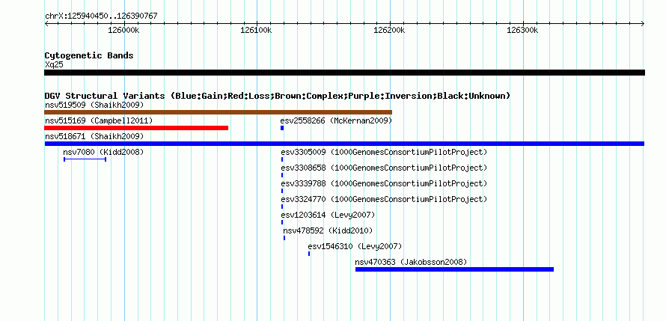Click the right arrowhead of the ruler

click(x=643, y=24)
